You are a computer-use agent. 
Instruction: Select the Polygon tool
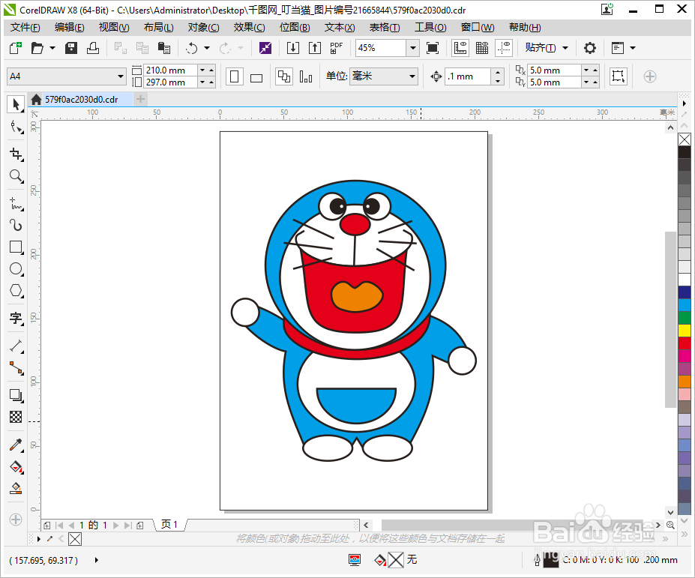click(16, 291)
